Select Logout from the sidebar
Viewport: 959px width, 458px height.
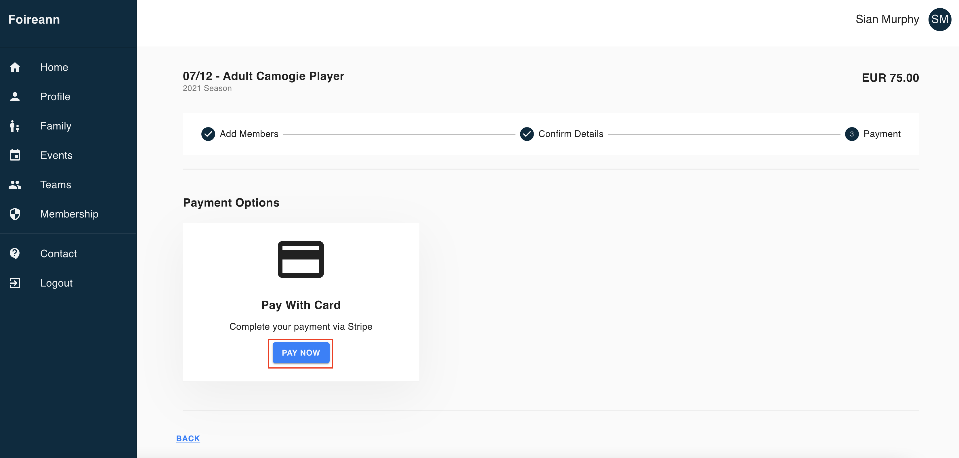click(68, 283)
